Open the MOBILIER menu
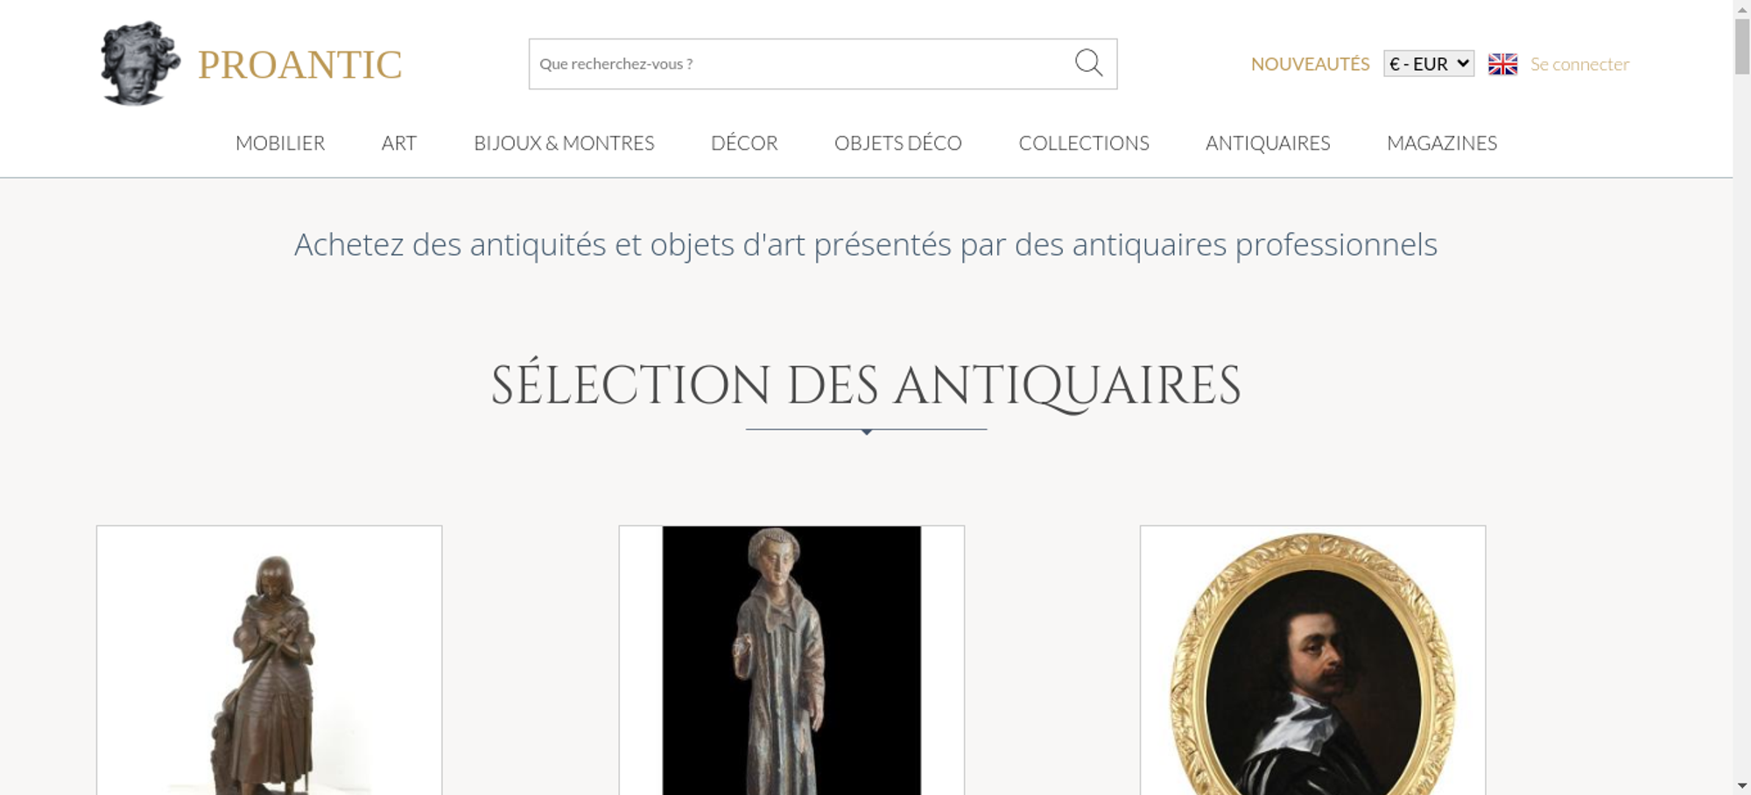 pos(280,143)
